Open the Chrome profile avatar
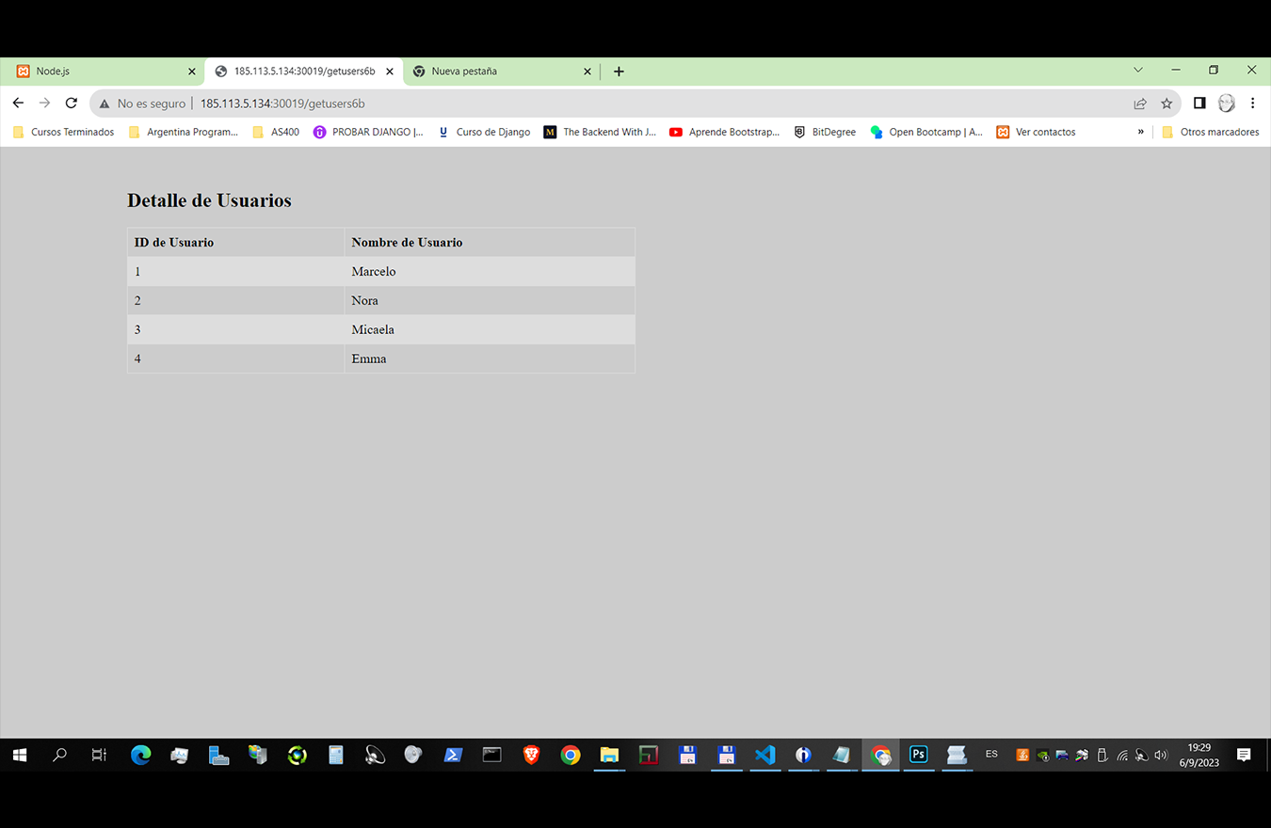Image resolution: width=1271 pixels, height=828 pixels. point(1226,103)
